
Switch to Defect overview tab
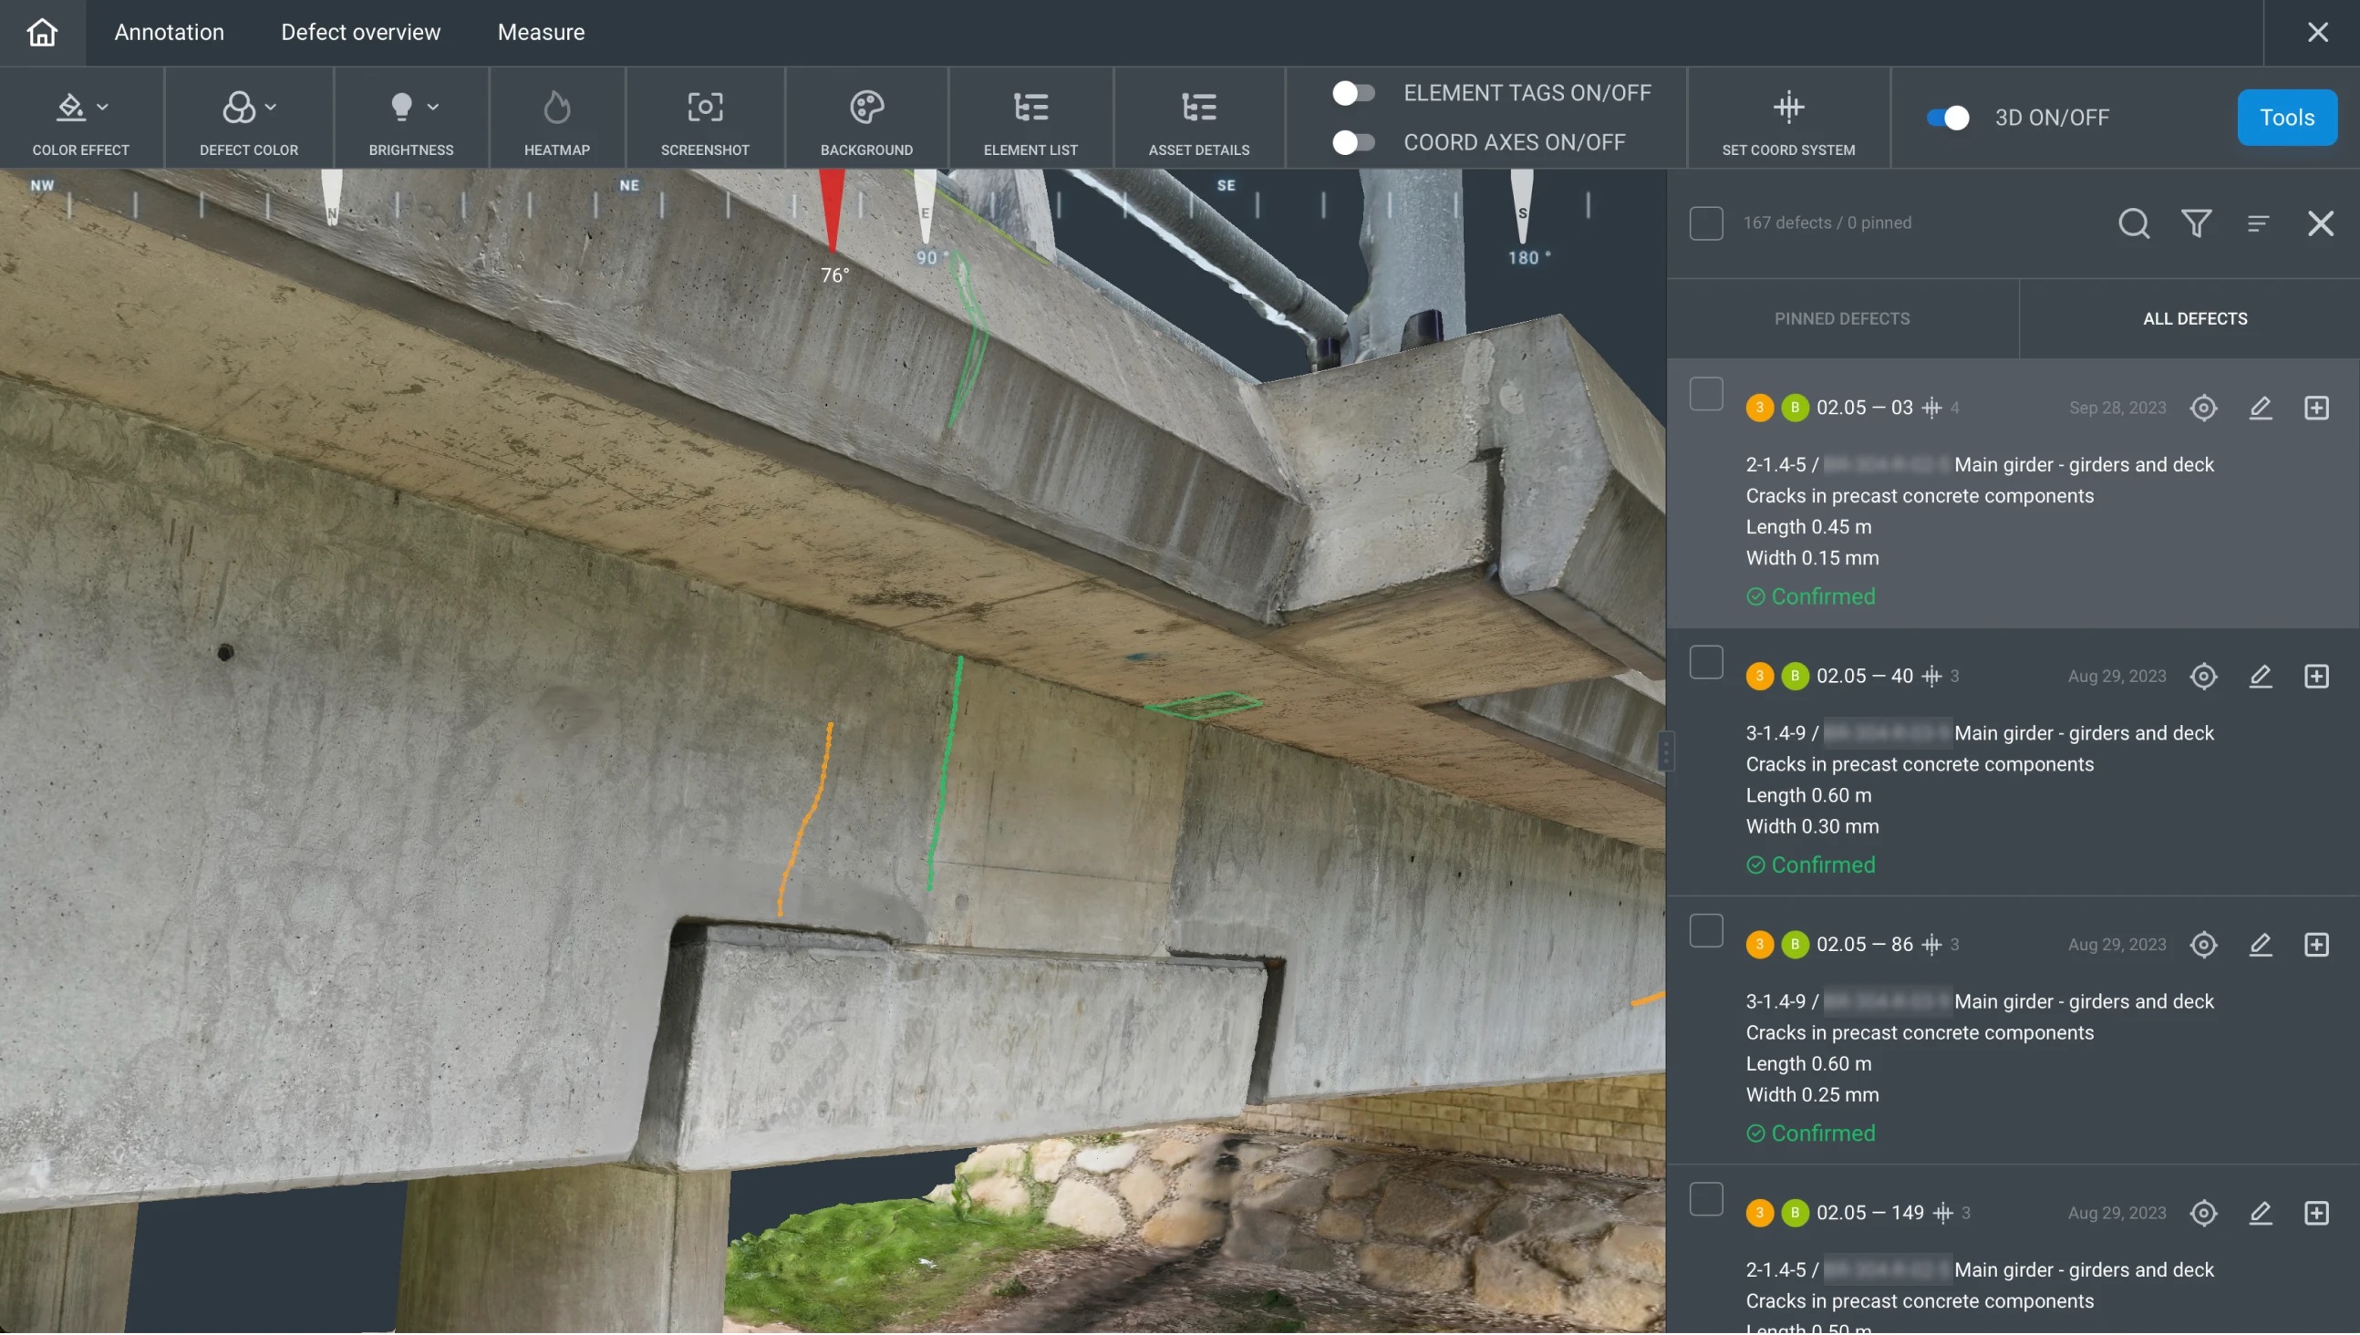coord(360,32)
